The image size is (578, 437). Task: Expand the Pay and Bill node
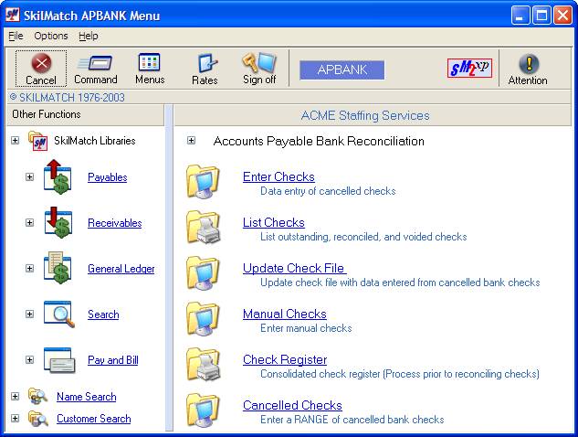(x=29, y=360)
